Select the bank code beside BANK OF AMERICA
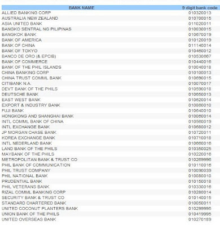 click(200, 40)
